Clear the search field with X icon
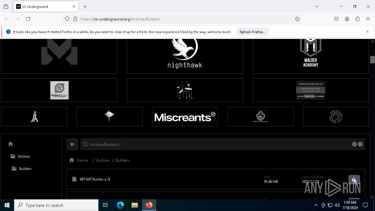 tap(354, 144)
